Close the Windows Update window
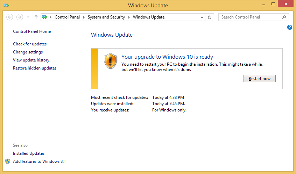This screenshot has height=174, width=296. [286, 4]
